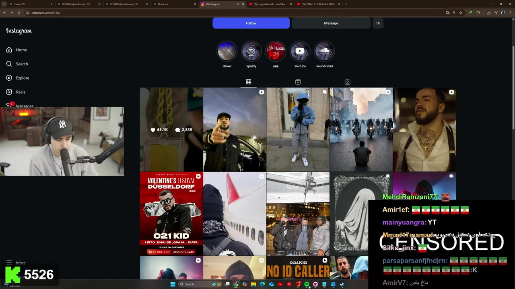
Task: Switch to the posts grid tab
Action: tap(249, 82)
